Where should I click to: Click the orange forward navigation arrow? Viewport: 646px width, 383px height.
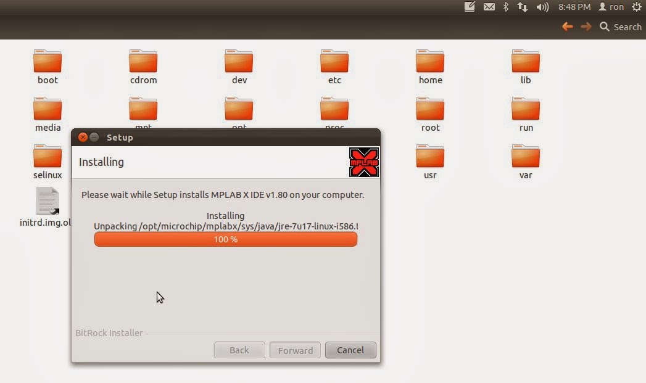(585, 27)
